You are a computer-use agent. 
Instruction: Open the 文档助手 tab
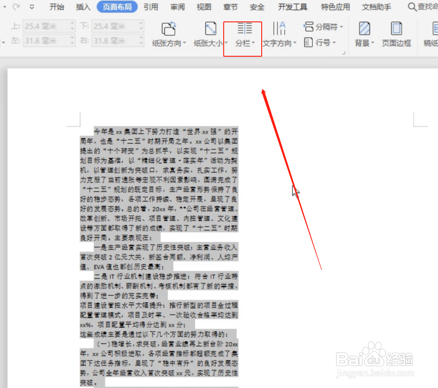click(376, 7)
